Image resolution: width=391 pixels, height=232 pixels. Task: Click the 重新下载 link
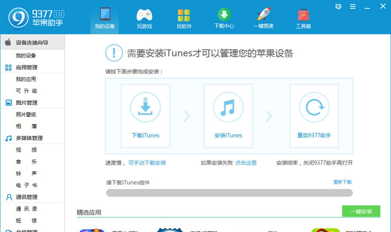pos(342,182)
